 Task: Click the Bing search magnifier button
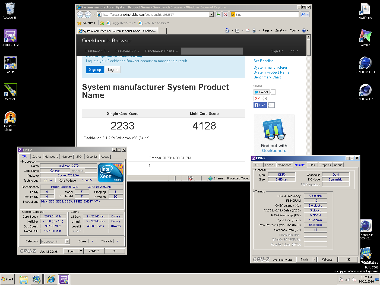tap(303, 14)
